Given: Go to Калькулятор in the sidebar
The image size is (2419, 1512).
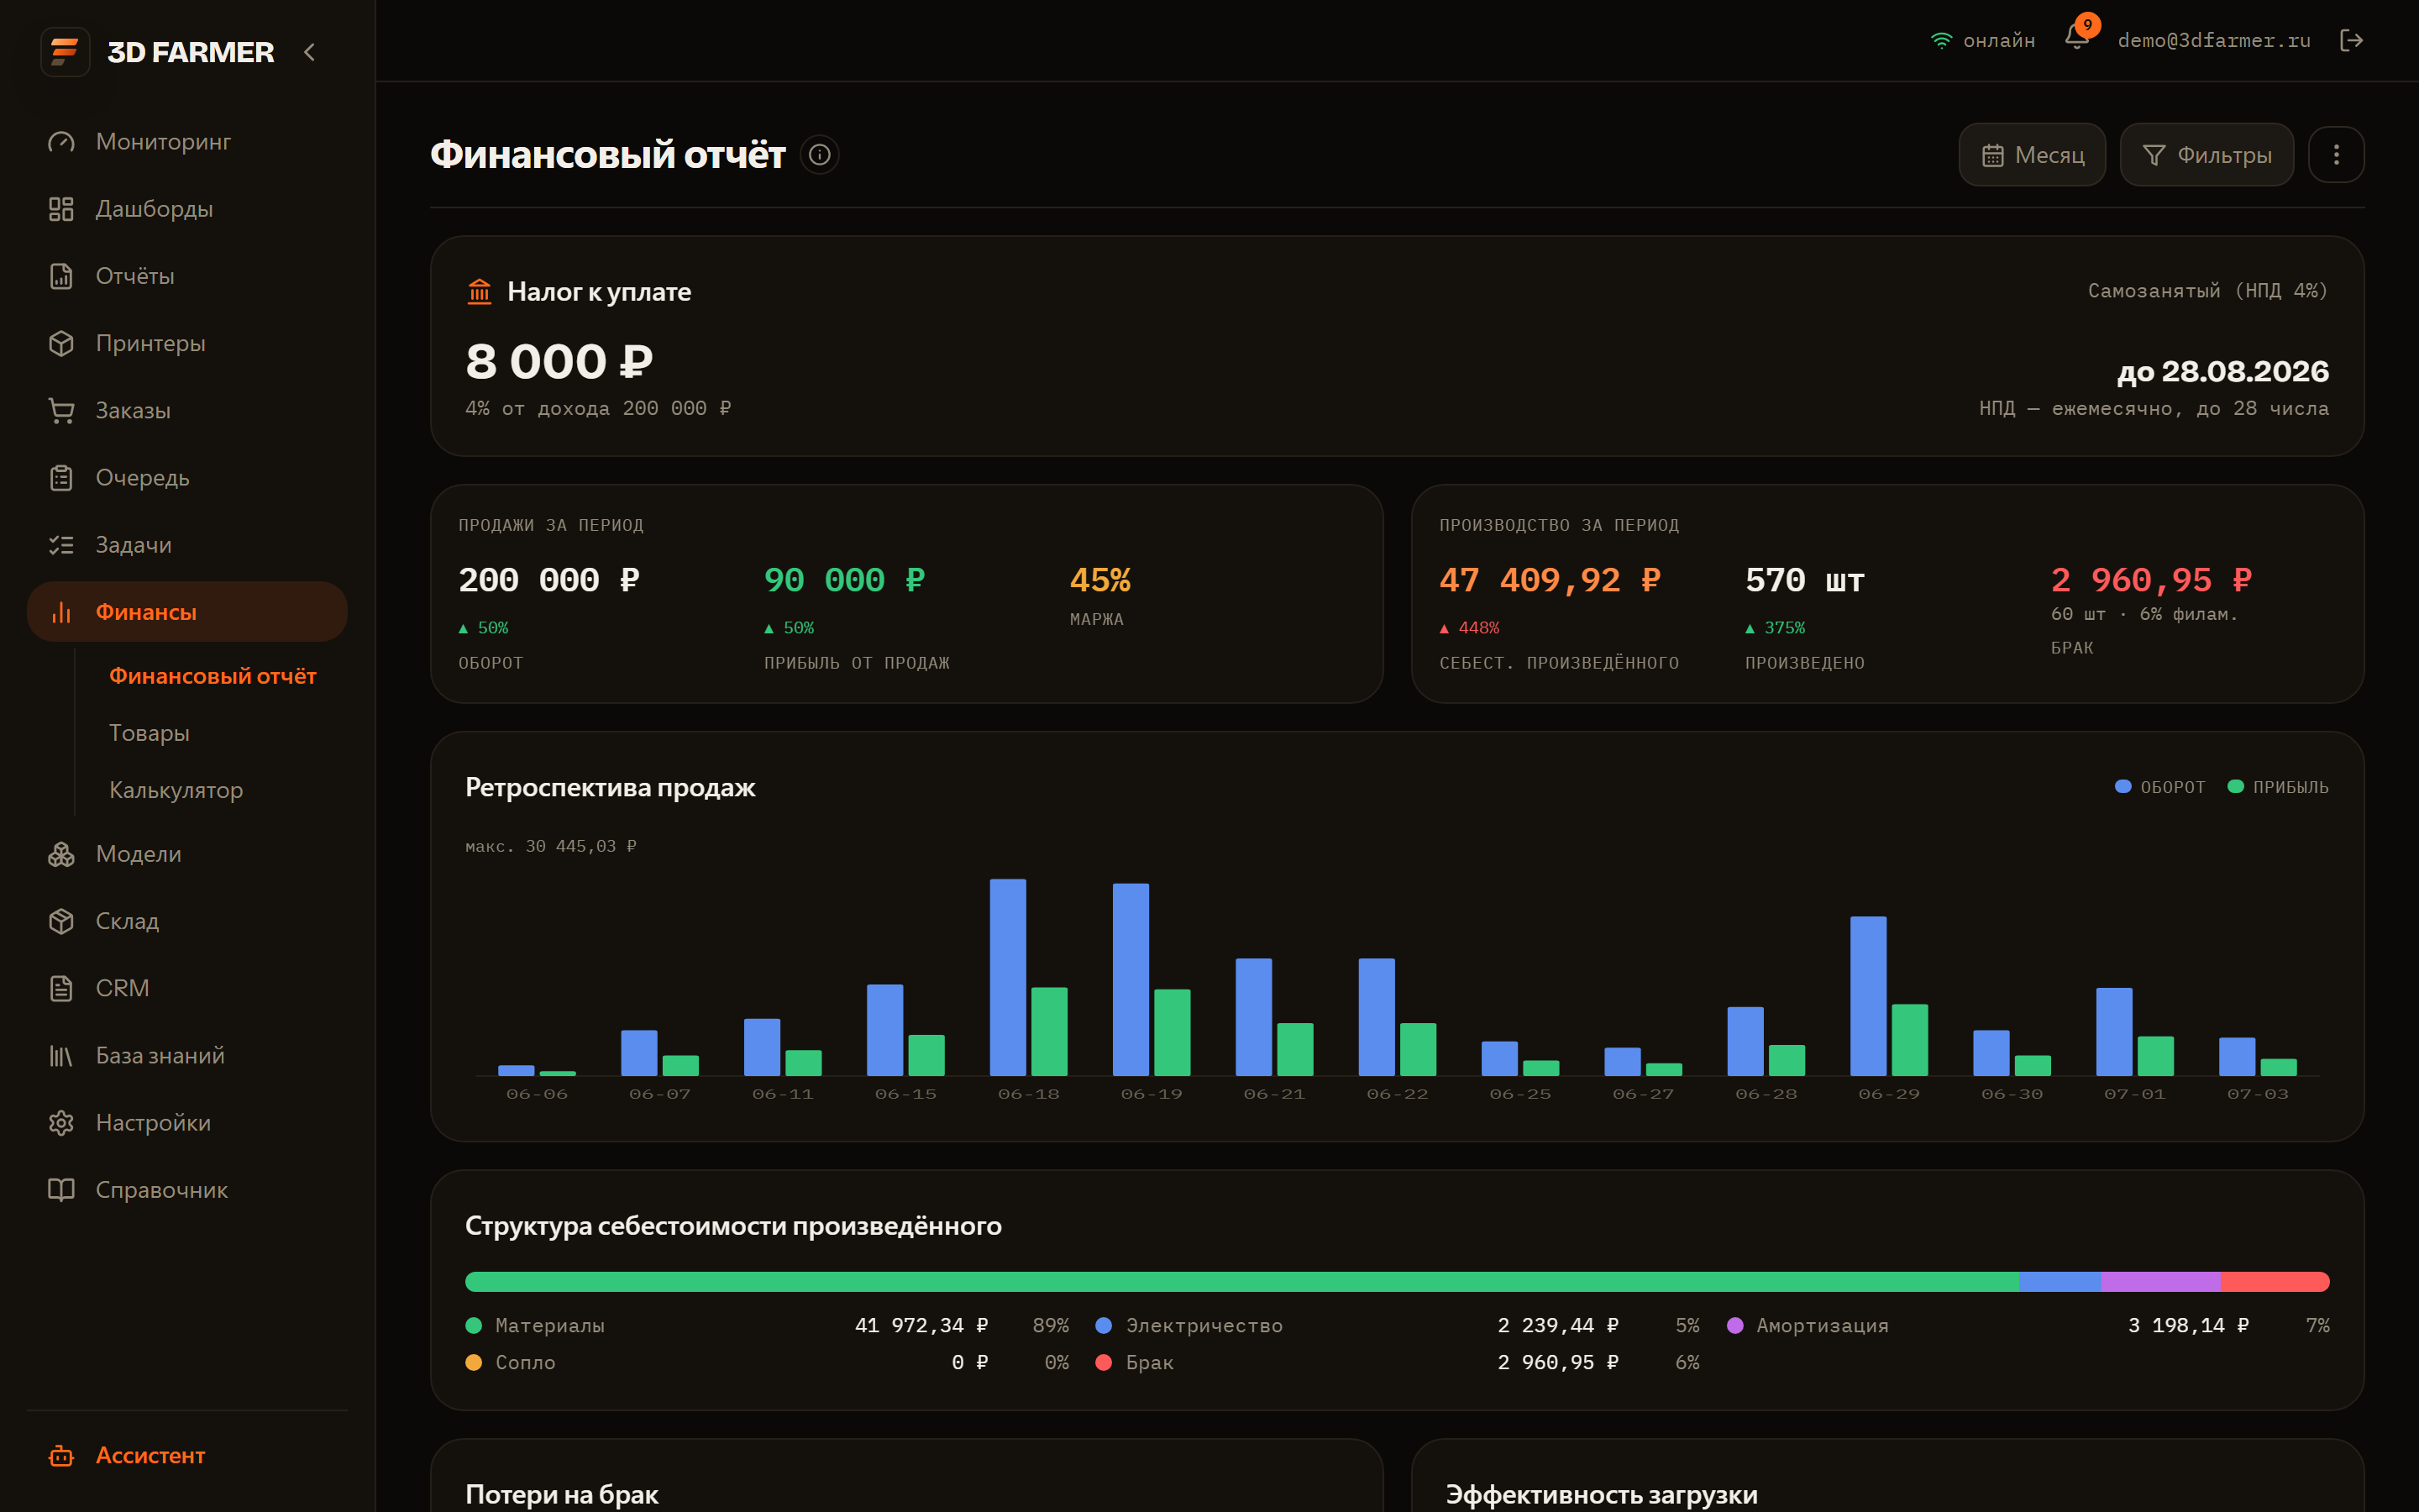Looking at the screenshot, I should [176, 790].
